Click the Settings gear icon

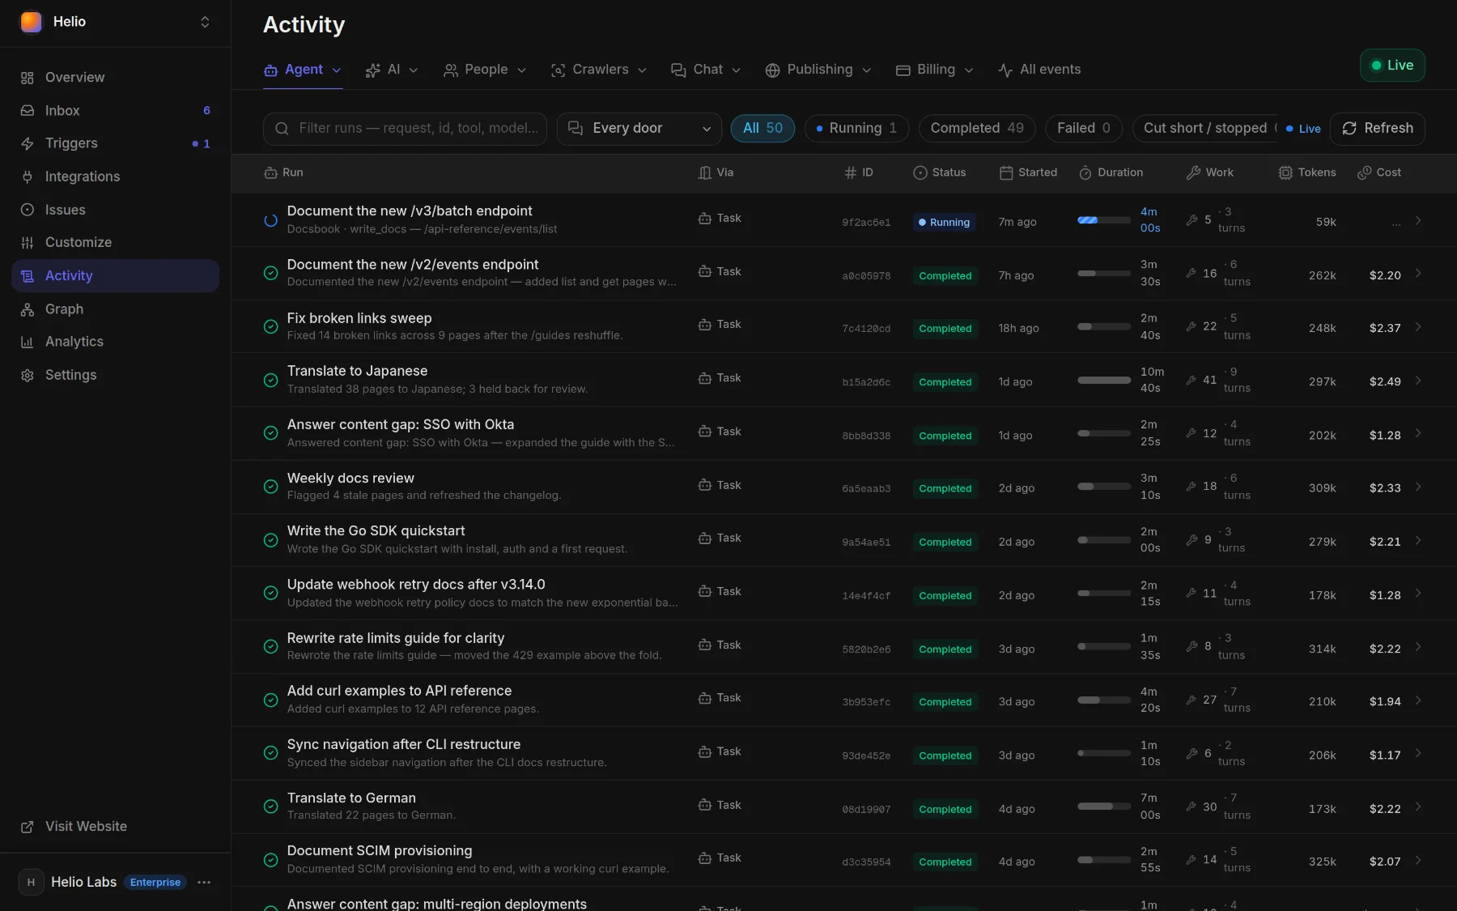pos(28,375)
